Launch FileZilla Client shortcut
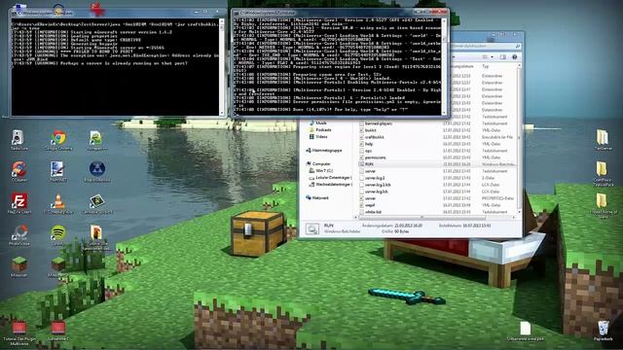 pyautogui.click(x=18, y=203)
